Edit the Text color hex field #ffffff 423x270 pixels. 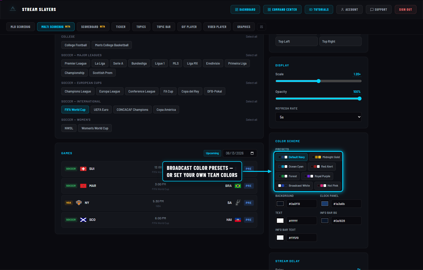[302, 221]
